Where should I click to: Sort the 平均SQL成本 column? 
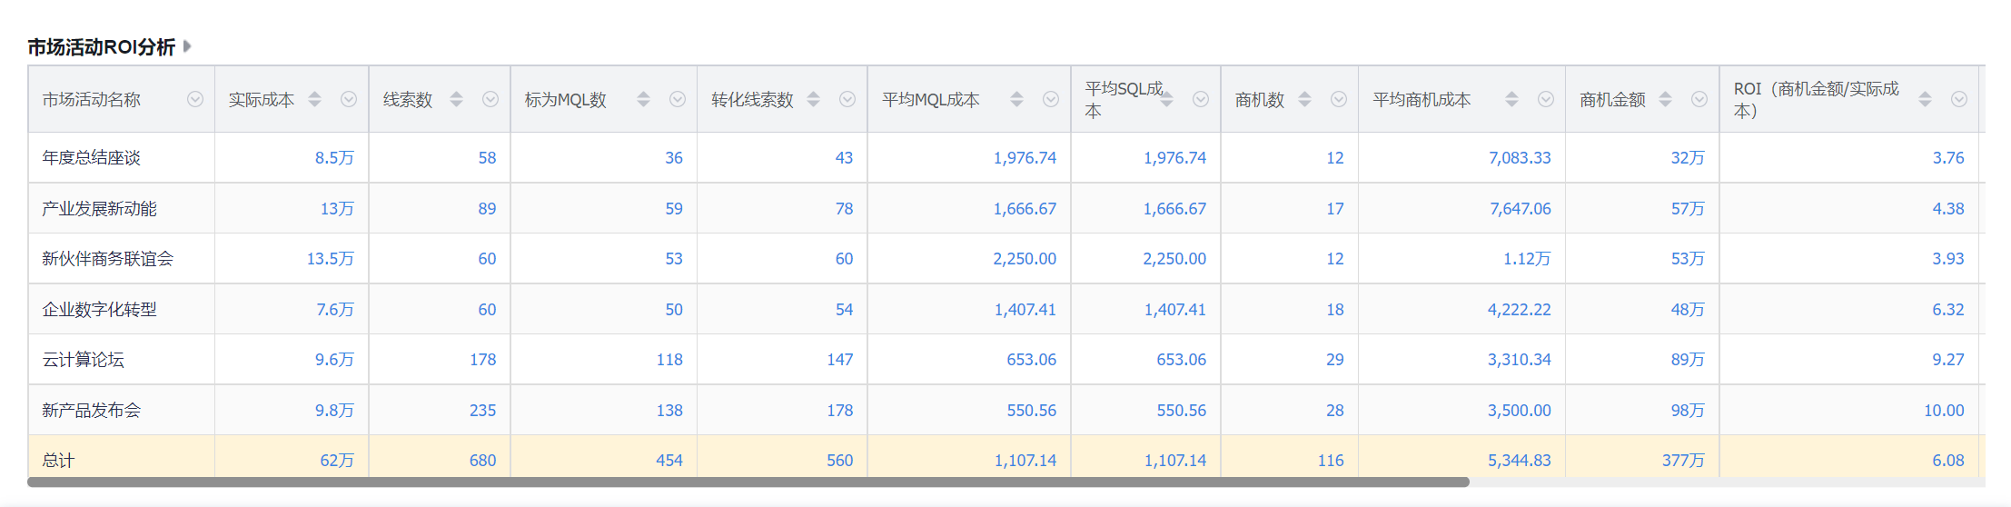point(1167,99)
